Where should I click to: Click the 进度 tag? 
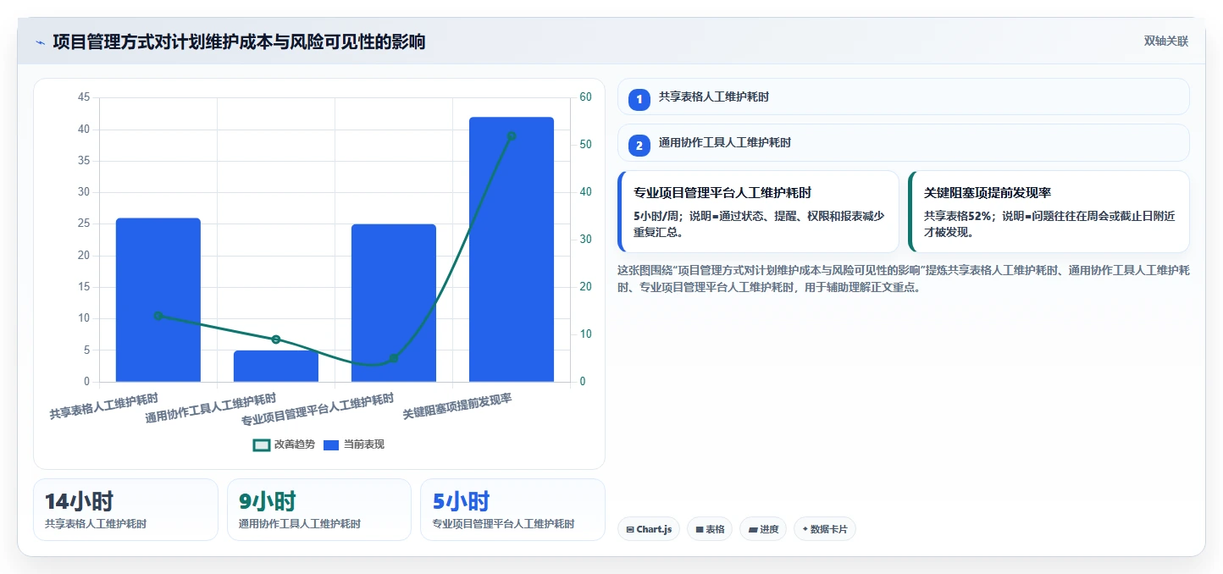pyautogui.click(x=763, y=529)
